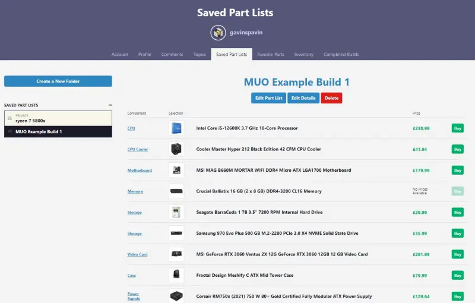
Task: Open the Profile tab
Action: (x=144, y=55)
